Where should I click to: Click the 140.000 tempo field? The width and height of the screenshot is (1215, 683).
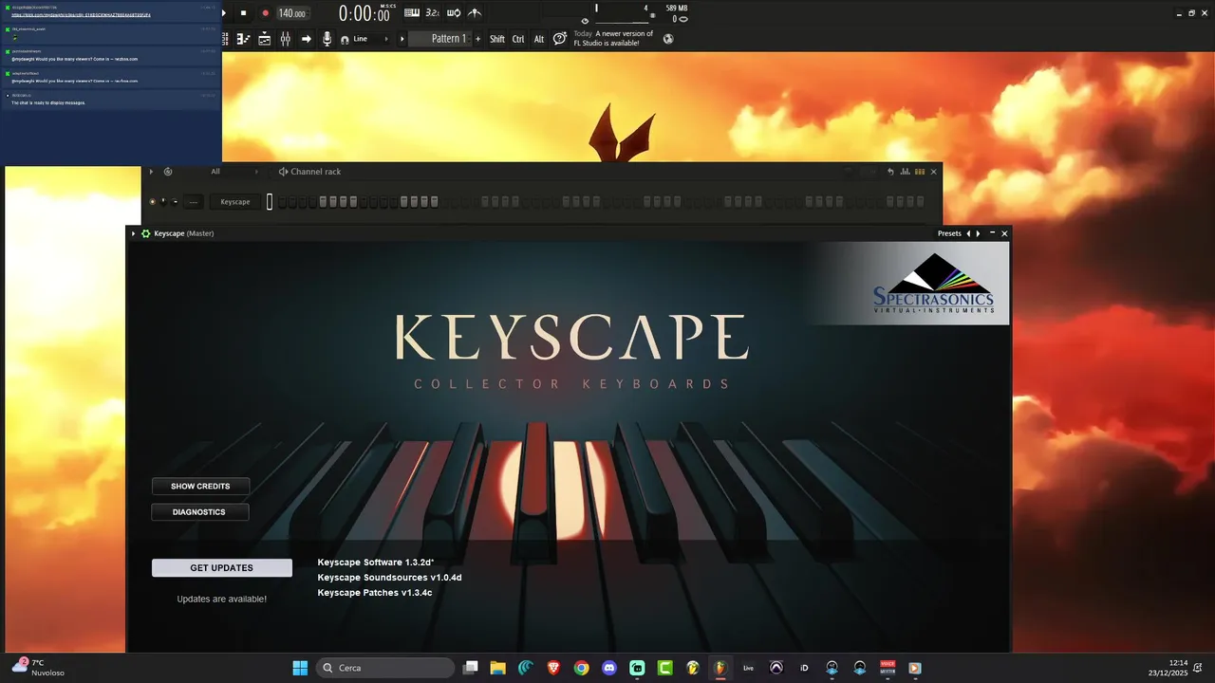292,13
